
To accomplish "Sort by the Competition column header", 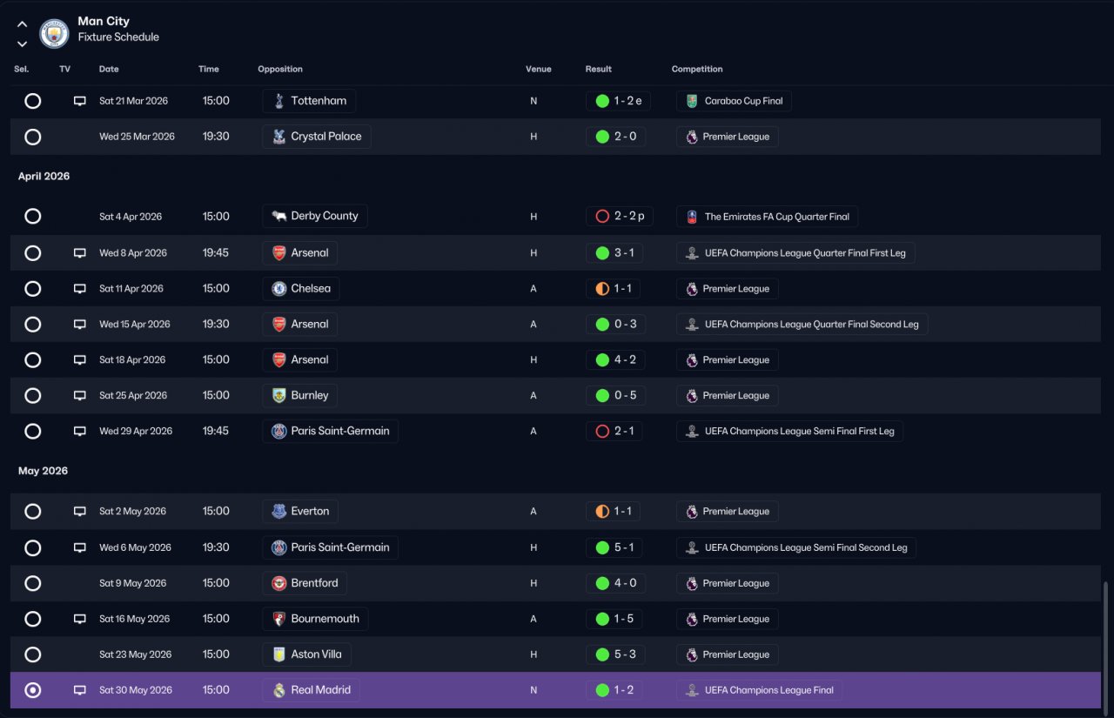I will [x=697, y=69].
